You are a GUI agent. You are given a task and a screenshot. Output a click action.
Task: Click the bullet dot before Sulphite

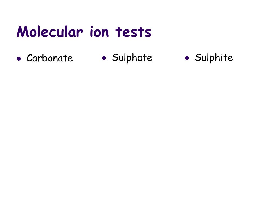click(x=187, y=58)
